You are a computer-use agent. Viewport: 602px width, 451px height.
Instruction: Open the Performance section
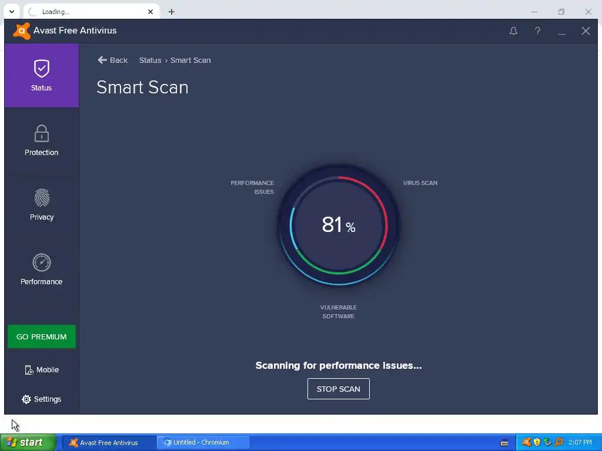(x=42, y=269)
